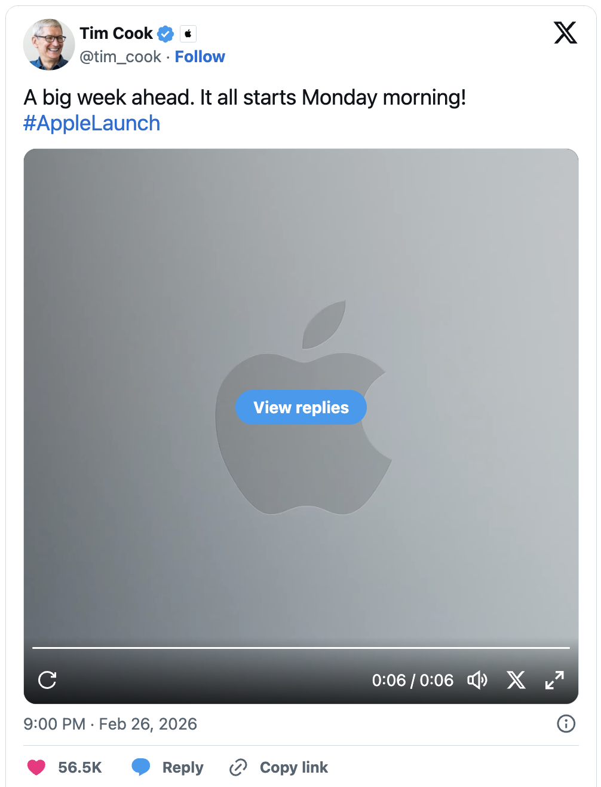Click the Apple affiliation badge beside the name
Viewport: 601px width, 787px height.
click(x=188, y=34)
